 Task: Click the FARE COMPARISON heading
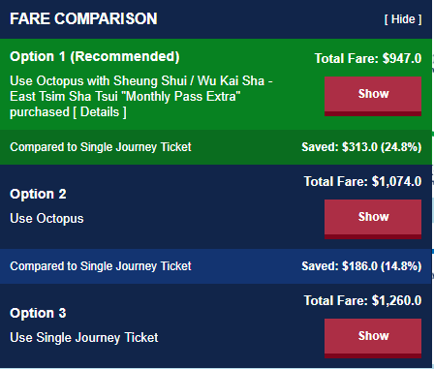tap(83, 18)
